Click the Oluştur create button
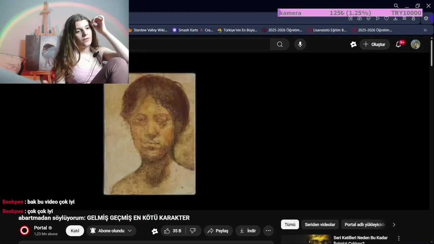 [375, 44]
